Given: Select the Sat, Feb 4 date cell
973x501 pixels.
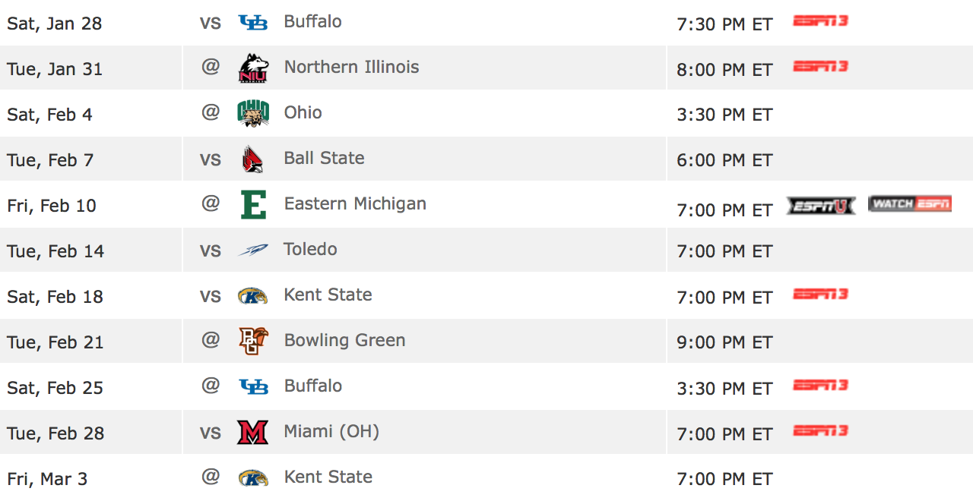Looking at the screenshot, I should click(x=50, y=115).
